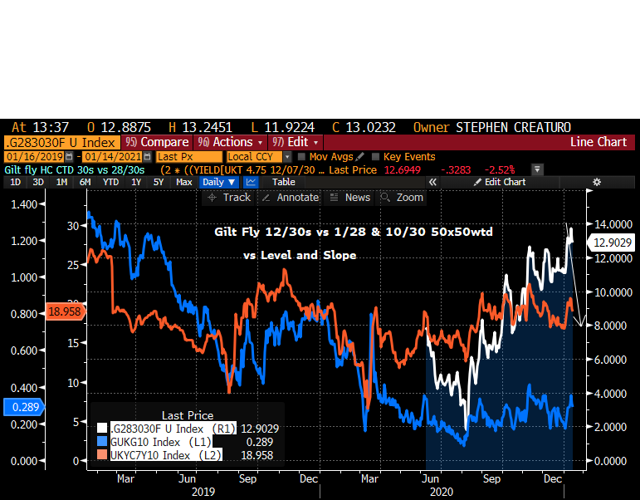Click the white .G283030F U Index legend swatch
This screenshot has height=500, width=640.
pyautogui.click(x=102, y=429)
